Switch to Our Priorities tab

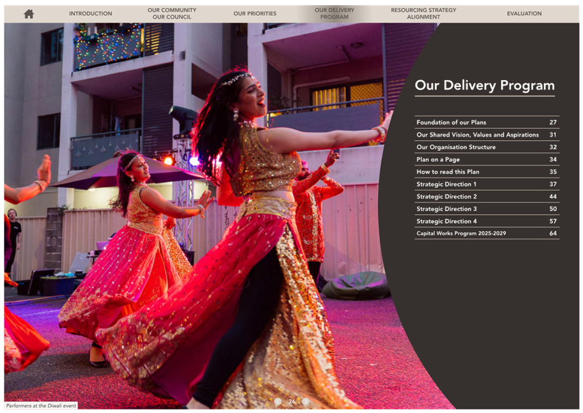pos(255,14)
